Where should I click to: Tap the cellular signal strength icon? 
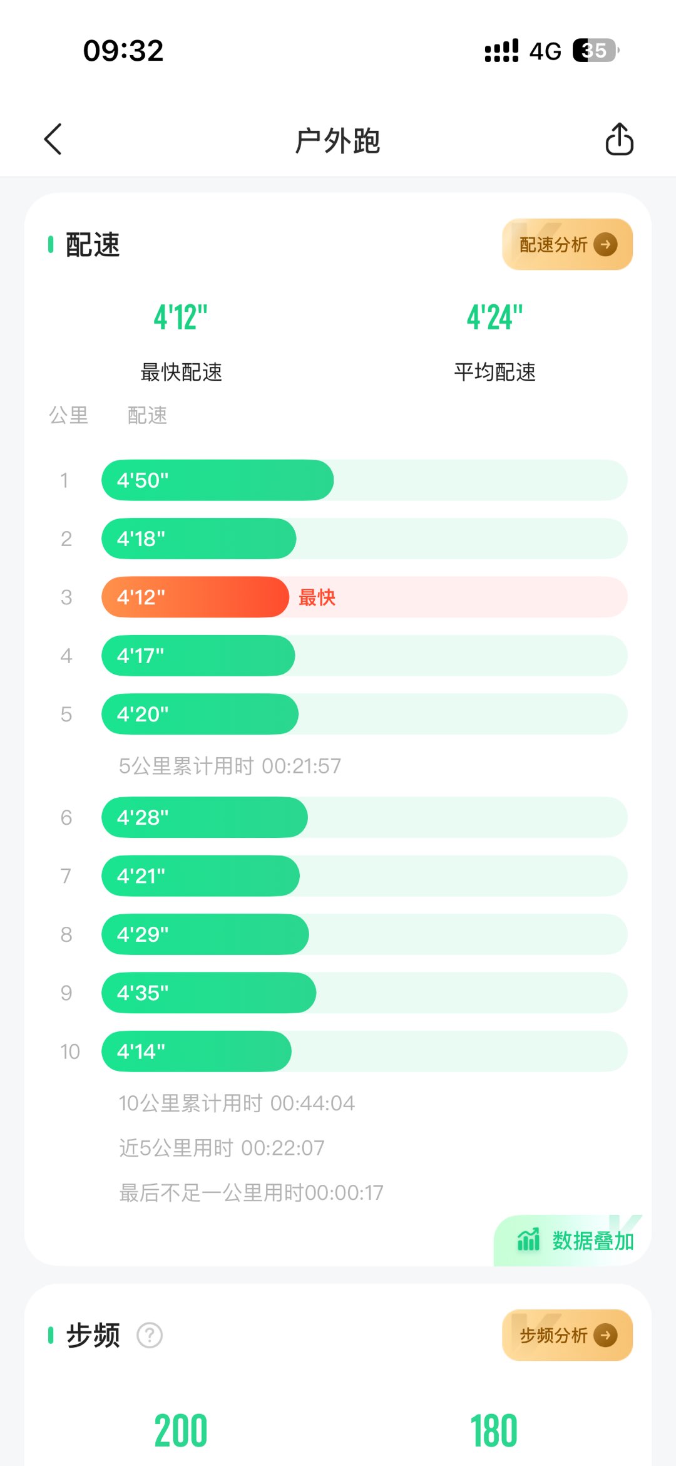(x=501, y=51)
